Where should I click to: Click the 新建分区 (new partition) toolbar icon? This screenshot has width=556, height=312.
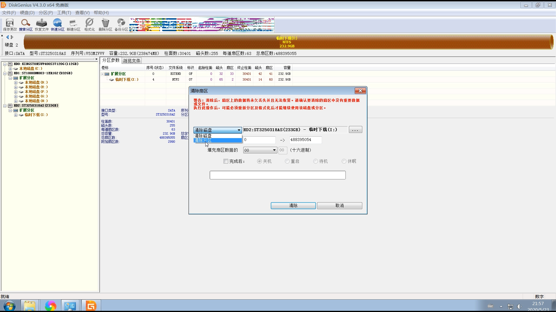coord(74,25)
